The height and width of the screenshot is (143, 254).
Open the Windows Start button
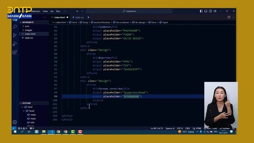(15, 131)
